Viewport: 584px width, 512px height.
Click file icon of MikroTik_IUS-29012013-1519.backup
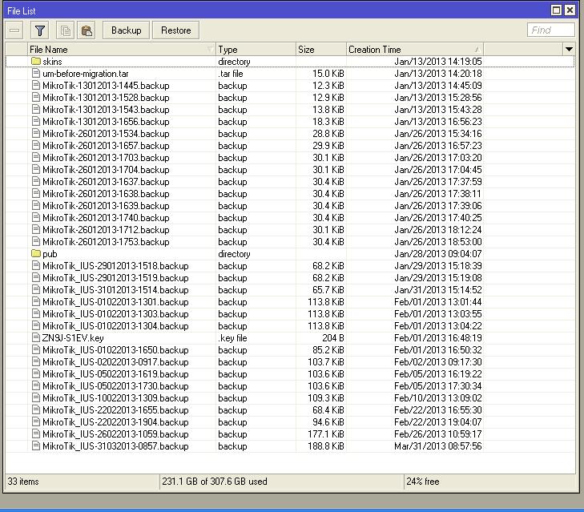tap(36, 277)
